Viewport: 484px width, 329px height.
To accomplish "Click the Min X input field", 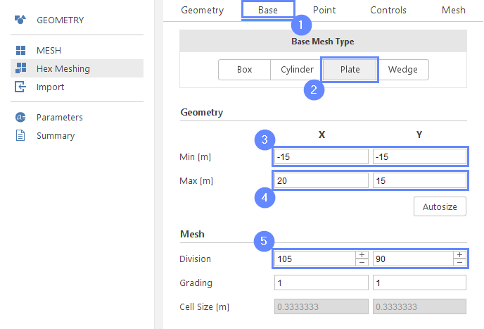I will coord(321,156).
